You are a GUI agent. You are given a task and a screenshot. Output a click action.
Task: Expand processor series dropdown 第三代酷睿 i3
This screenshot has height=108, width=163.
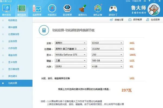click(x=71, y=49)
